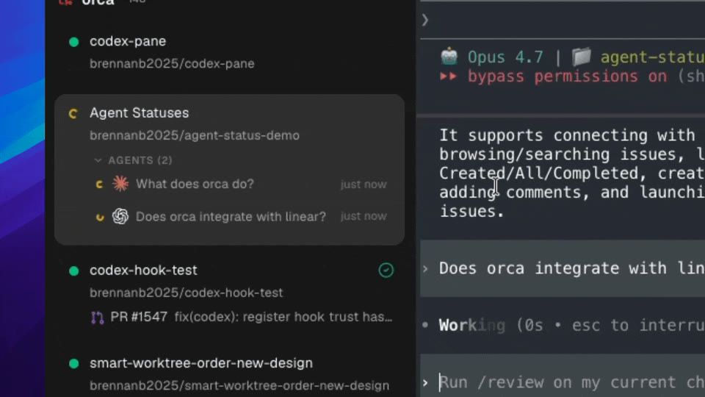Click brennanb2025/codex-hook-test repository text
The width and height of the screenshot is (705, 397).
[x=186, y=293]
